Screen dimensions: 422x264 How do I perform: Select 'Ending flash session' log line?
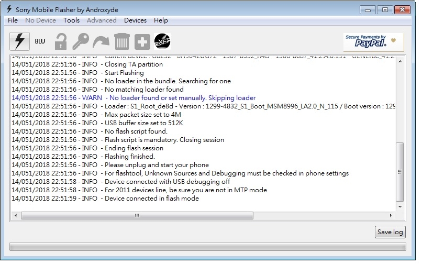pyautogui.click(x=87, y=148)
